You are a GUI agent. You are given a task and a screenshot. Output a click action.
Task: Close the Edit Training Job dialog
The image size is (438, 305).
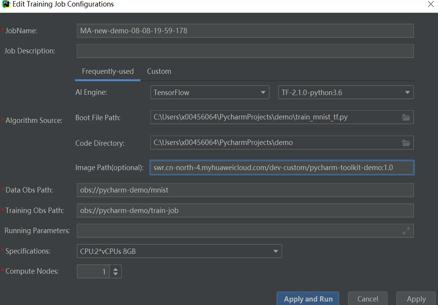(431, 5)
